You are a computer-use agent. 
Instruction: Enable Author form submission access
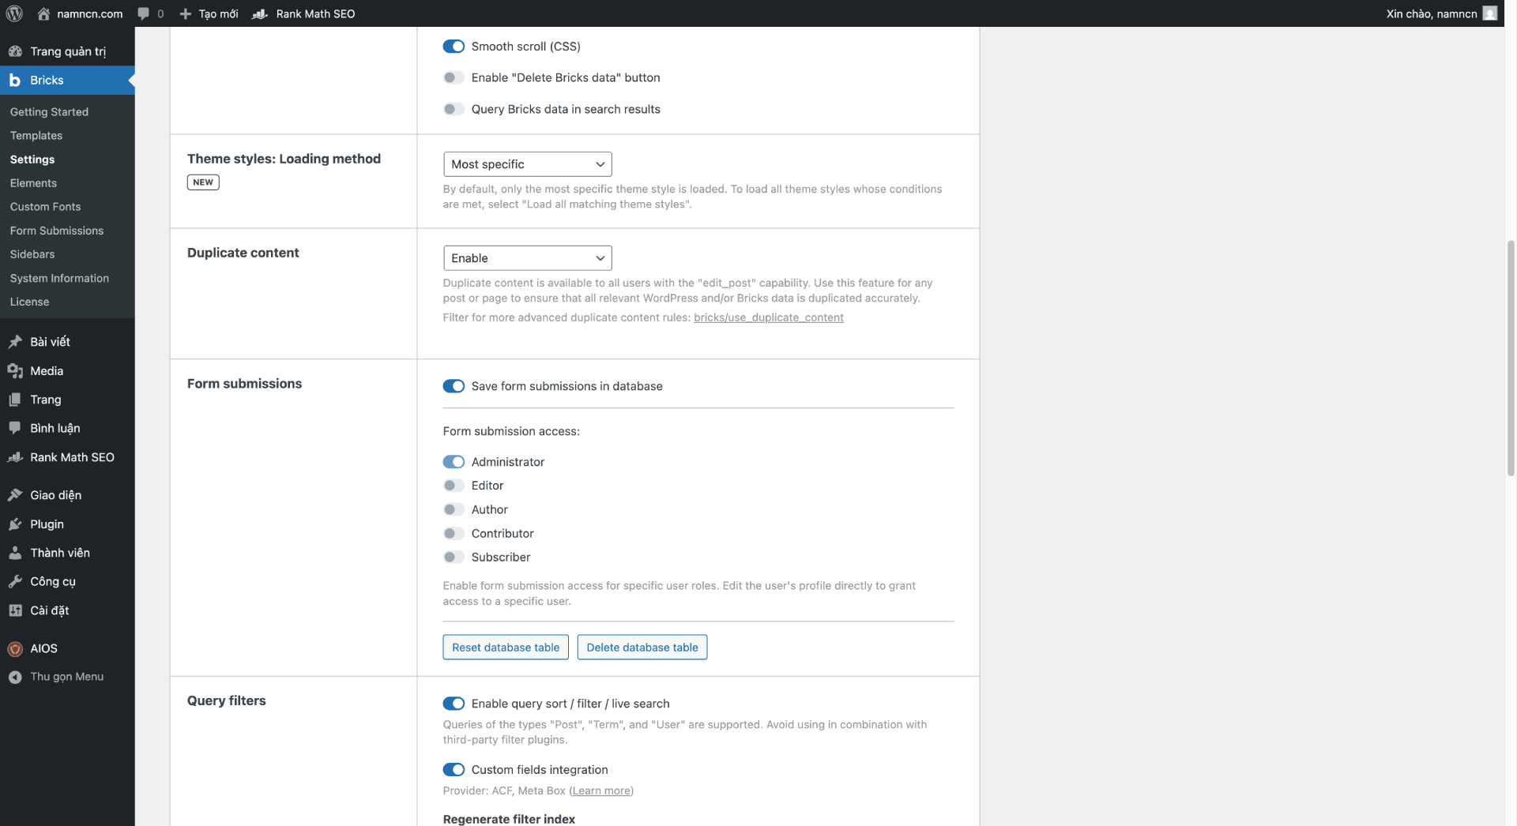(454, 509)
